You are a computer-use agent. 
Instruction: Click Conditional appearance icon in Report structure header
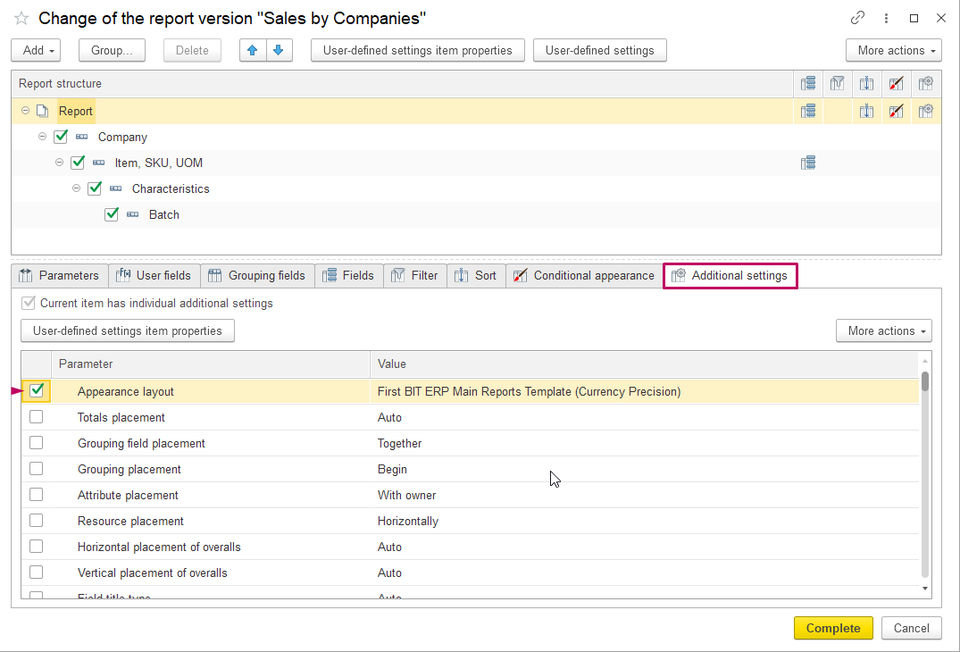tap(897, 83)
